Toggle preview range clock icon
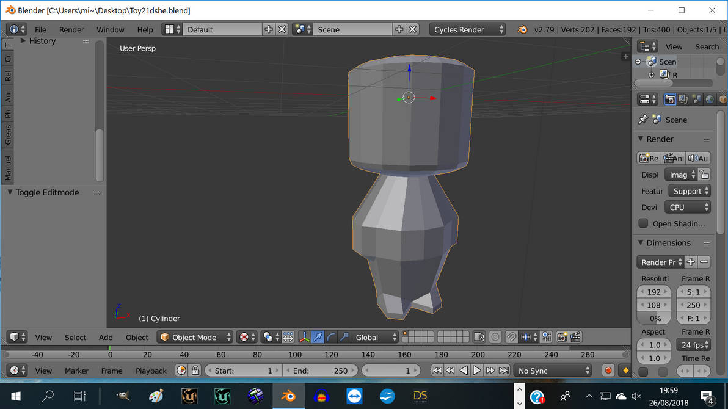Screen dimensions: 728x409 (181, 371)
